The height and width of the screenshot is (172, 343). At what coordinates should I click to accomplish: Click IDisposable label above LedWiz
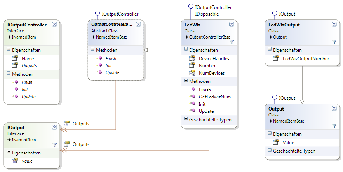[x=207, y=14]
